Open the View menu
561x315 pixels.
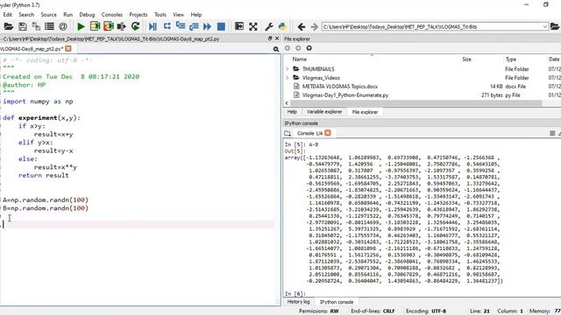click(178, 15)
